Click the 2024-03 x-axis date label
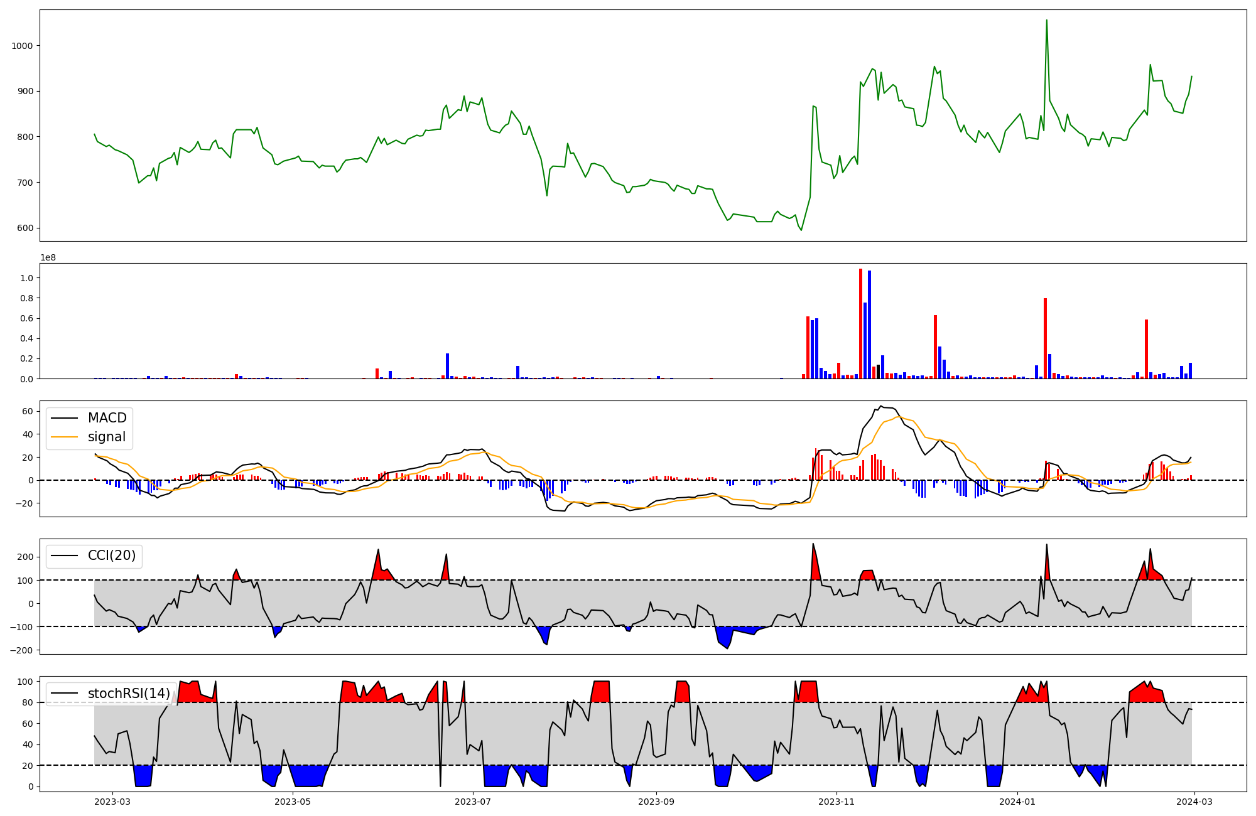The height and width of the screenshot is (816, 1256). [1193, 802]
